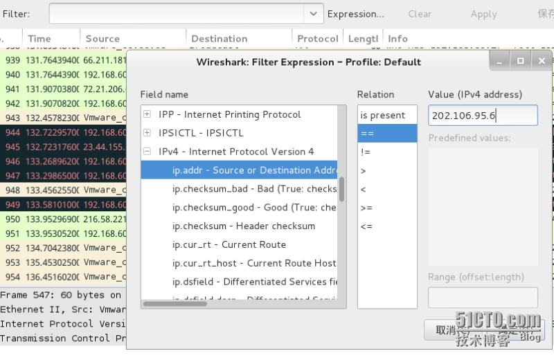Select packet 941 in packet list
This screenshot has height=360, width=554.
point(63,89)
